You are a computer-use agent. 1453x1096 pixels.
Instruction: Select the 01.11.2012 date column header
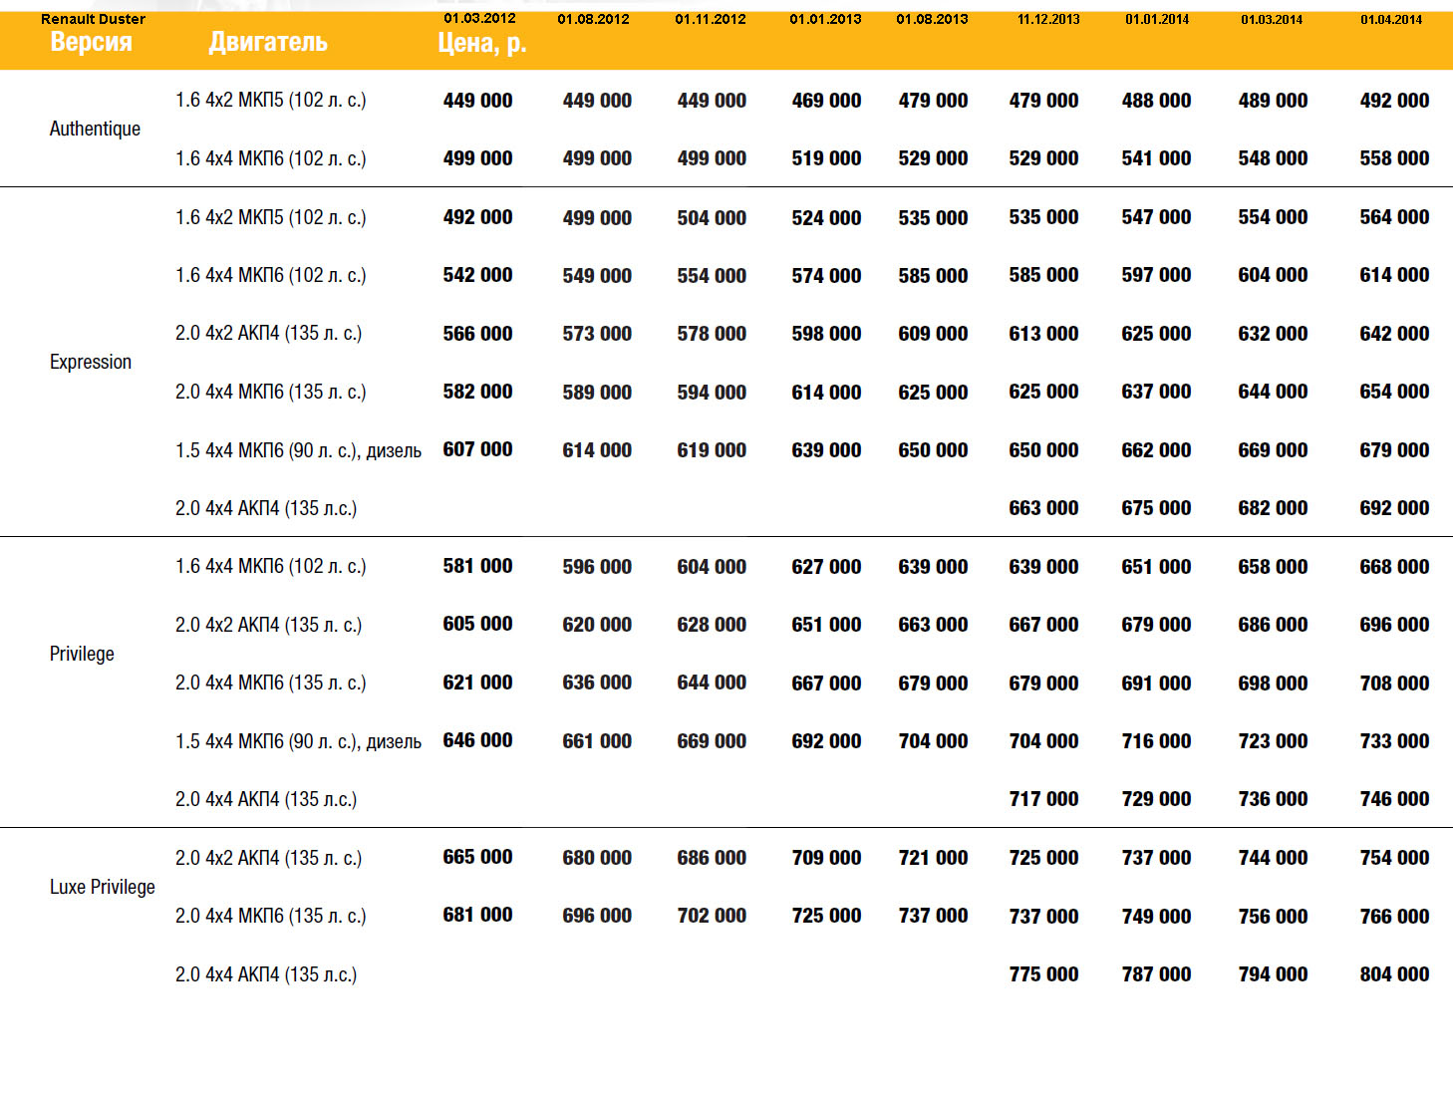point(711,19)
